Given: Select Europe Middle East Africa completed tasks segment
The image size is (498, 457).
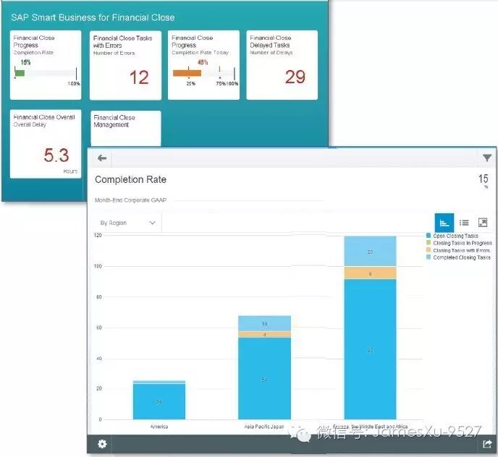Looking at the screenshot, I should [x=371, y=251].
